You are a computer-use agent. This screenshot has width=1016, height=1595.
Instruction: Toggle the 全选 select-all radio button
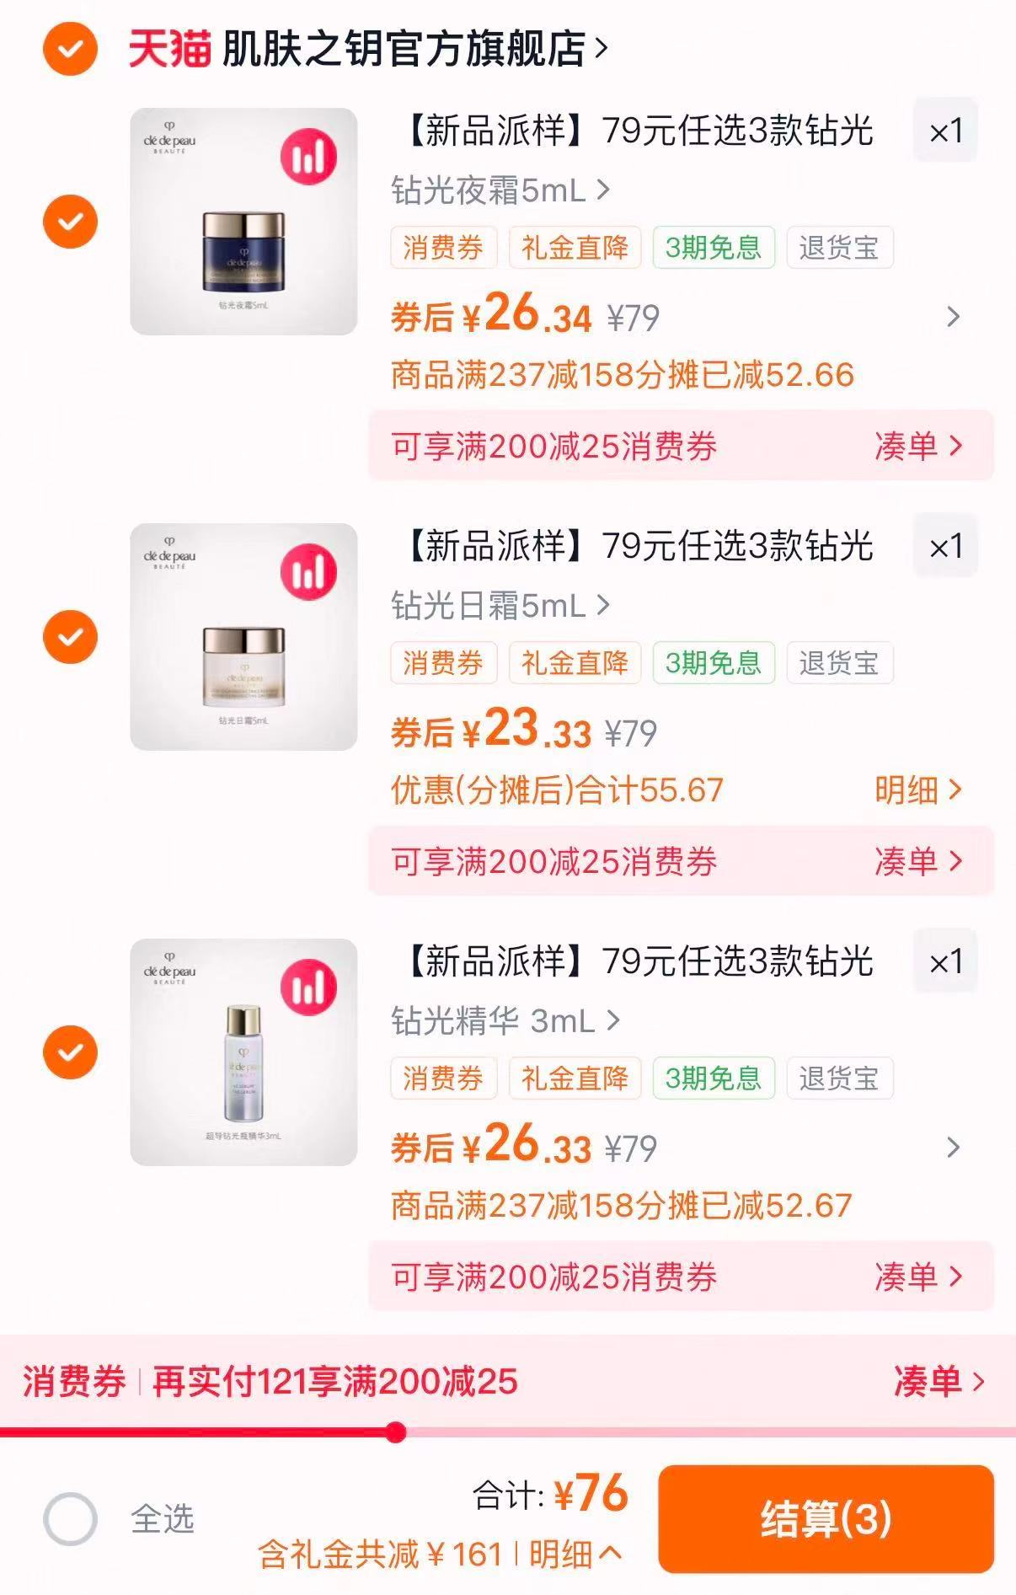(x=70, y=1518)
